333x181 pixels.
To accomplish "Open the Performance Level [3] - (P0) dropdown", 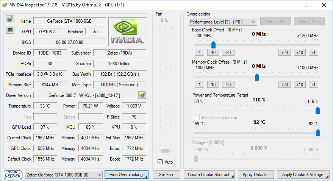I will (x=223, y=22).
